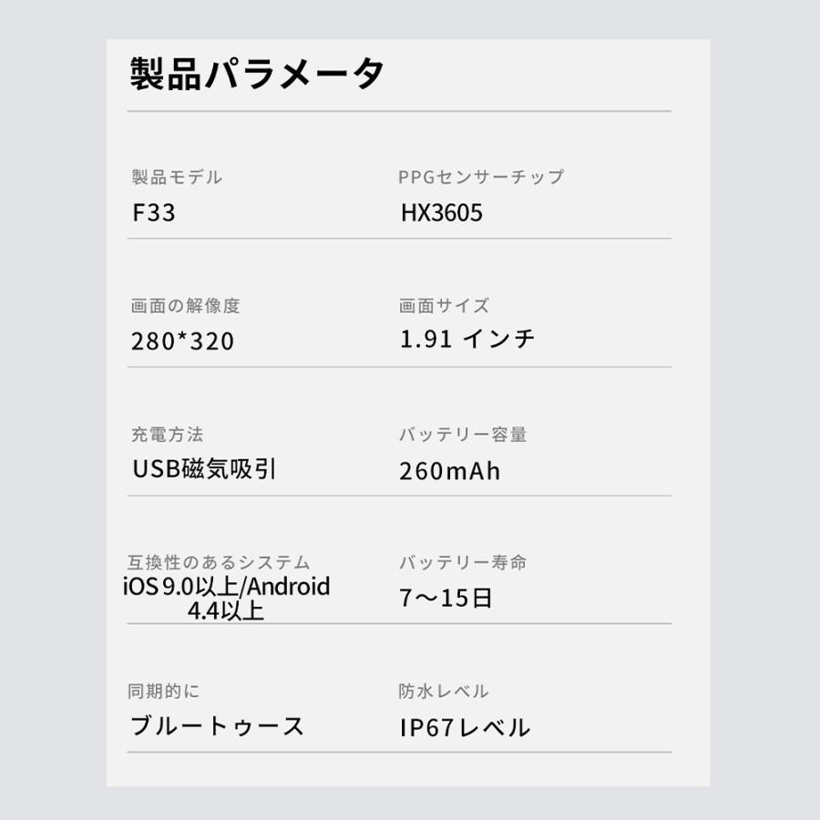
Task: Select the 画面サイズ label
Action: (x=444, y=305)
